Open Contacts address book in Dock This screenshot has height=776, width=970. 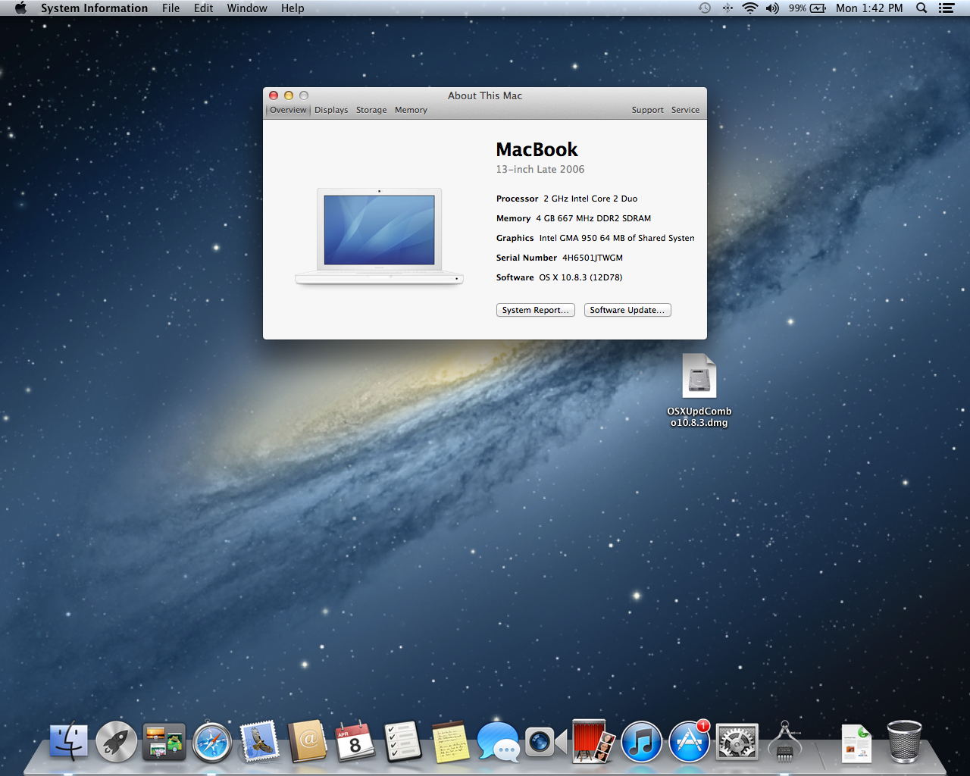click(307, 741)
